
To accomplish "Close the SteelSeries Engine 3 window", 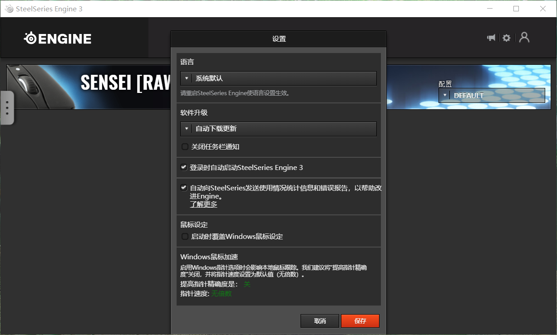I will pyautogui.click(x=542, y=9).
